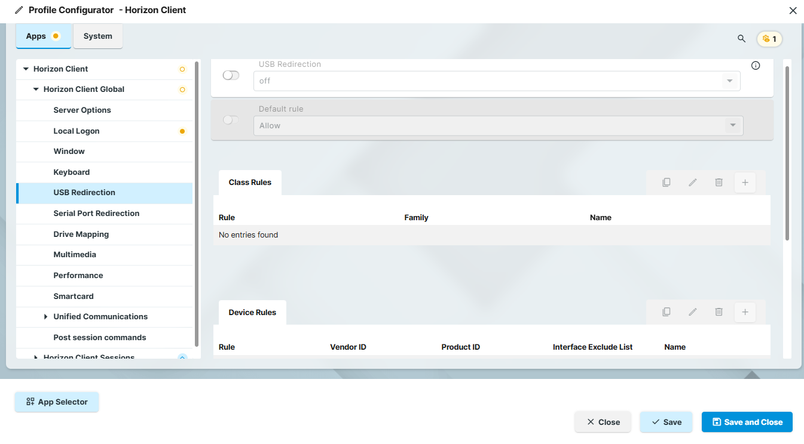This screenshot has height=444, width=804.
Task: Open the Default rule Allow dropdown
Action: 732,125
